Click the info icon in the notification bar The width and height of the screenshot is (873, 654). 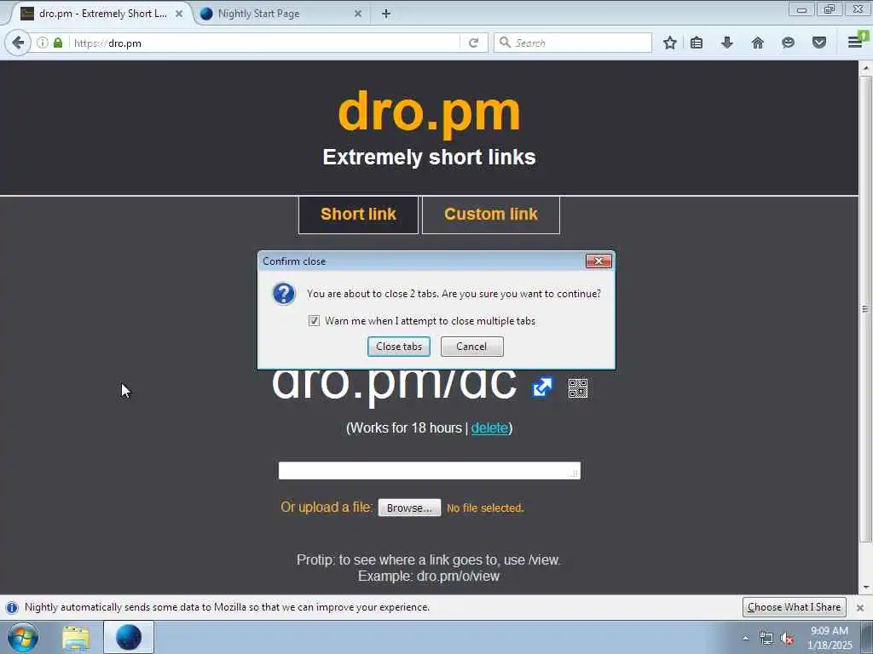click(12, 607)
